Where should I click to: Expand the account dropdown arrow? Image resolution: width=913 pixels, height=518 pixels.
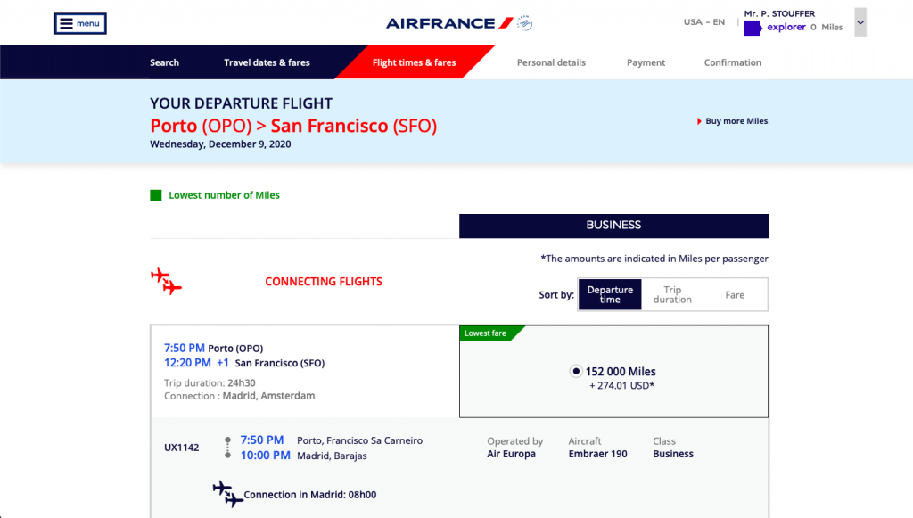(x=860, y=22)
